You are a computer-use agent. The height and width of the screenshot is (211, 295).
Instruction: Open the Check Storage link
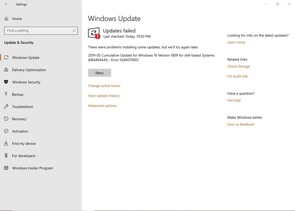pyautogui.click(x=239, y=66)
